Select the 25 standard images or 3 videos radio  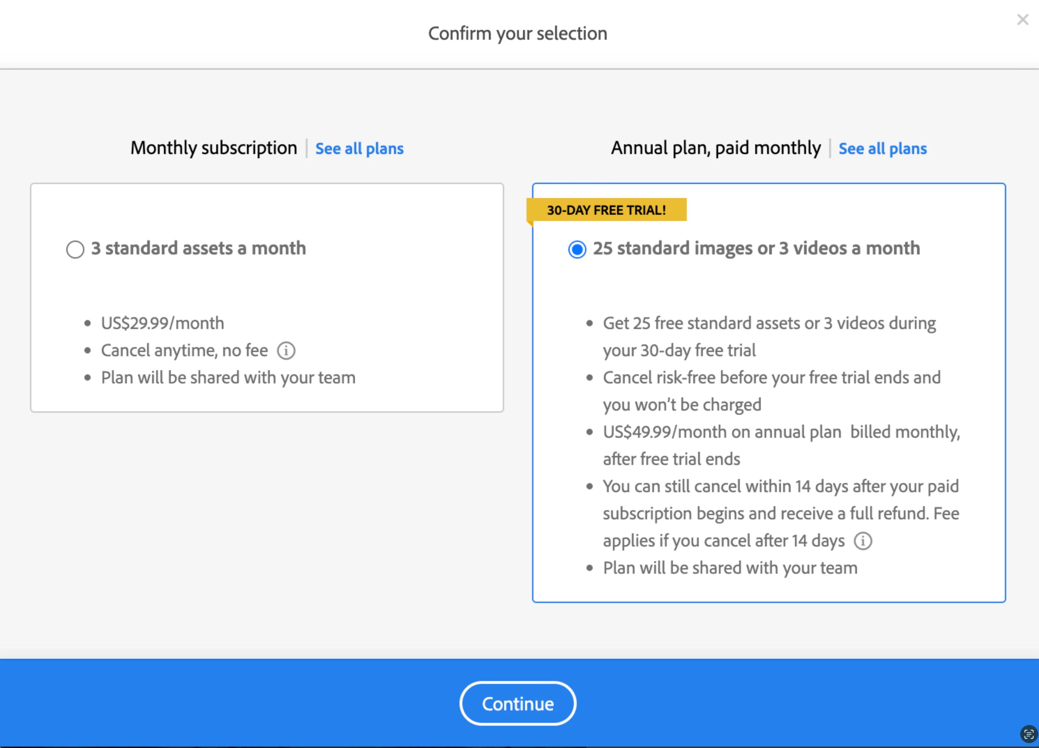coord(577,250)
